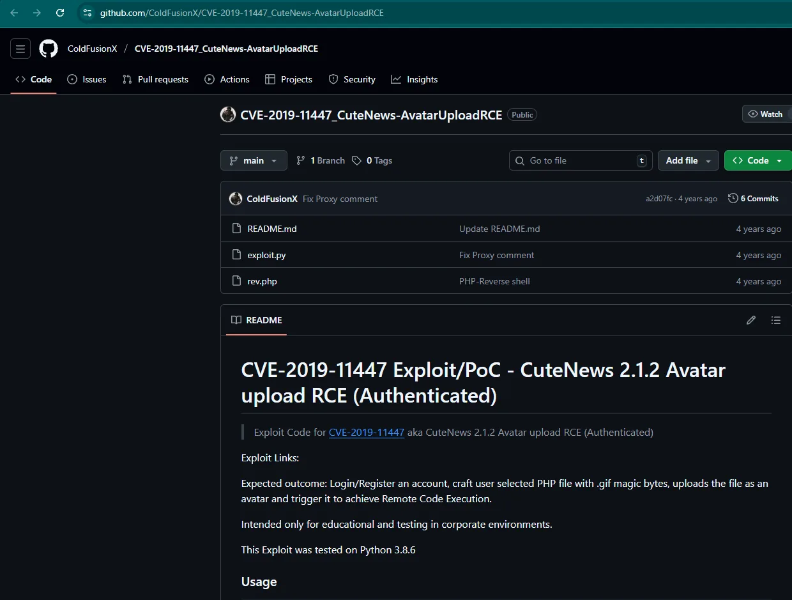Switch to the Issues tab
Viewport: 792px width, 600px height.
point(87,79)
